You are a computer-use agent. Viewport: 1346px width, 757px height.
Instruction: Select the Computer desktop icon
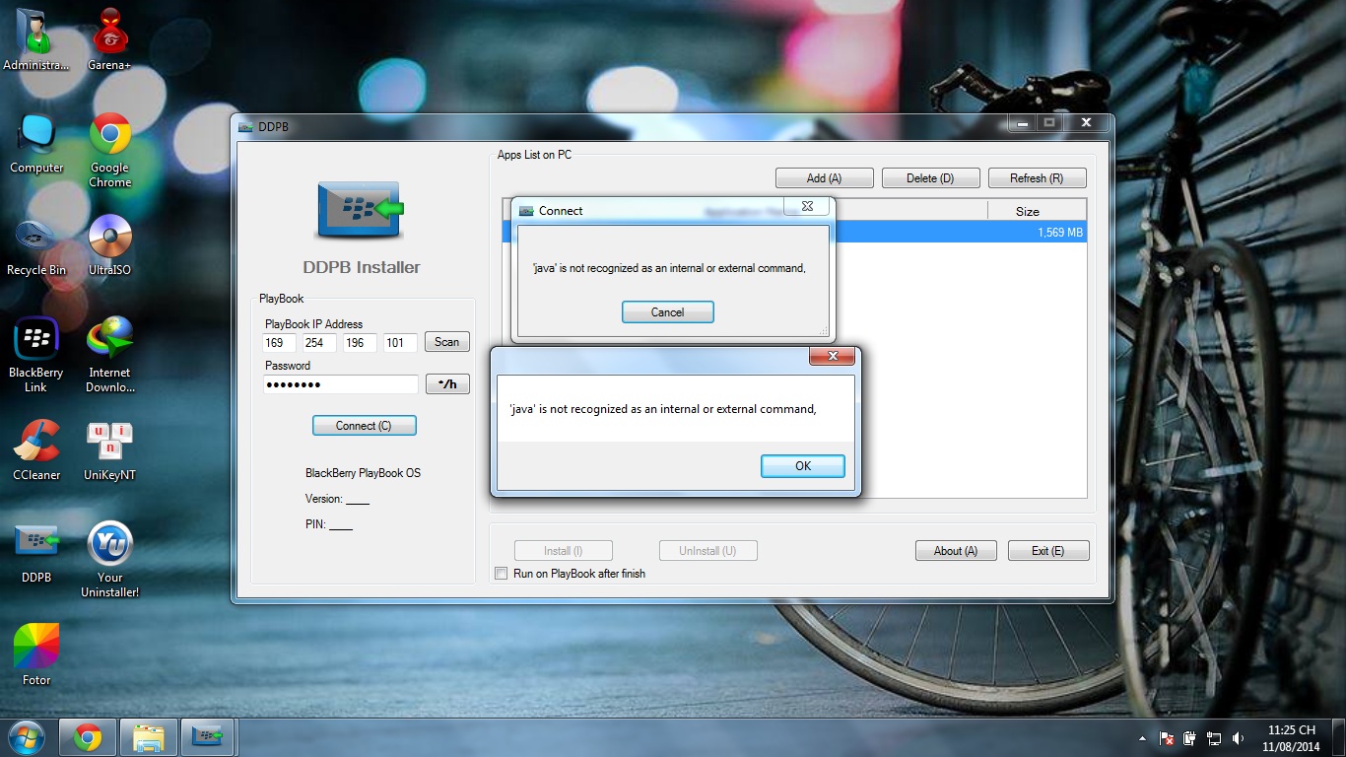(37, 144)
